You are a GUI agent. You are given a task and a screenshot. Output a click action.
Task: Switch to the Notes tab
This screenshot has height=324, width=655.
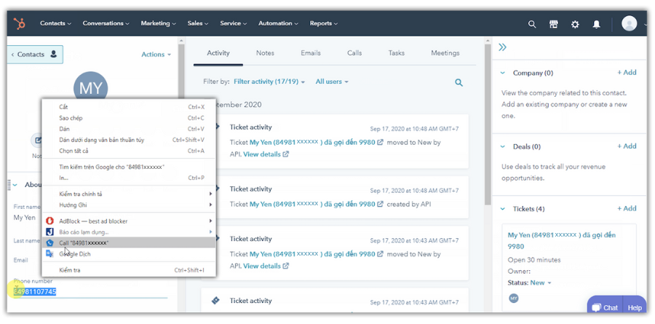(265, 53)
